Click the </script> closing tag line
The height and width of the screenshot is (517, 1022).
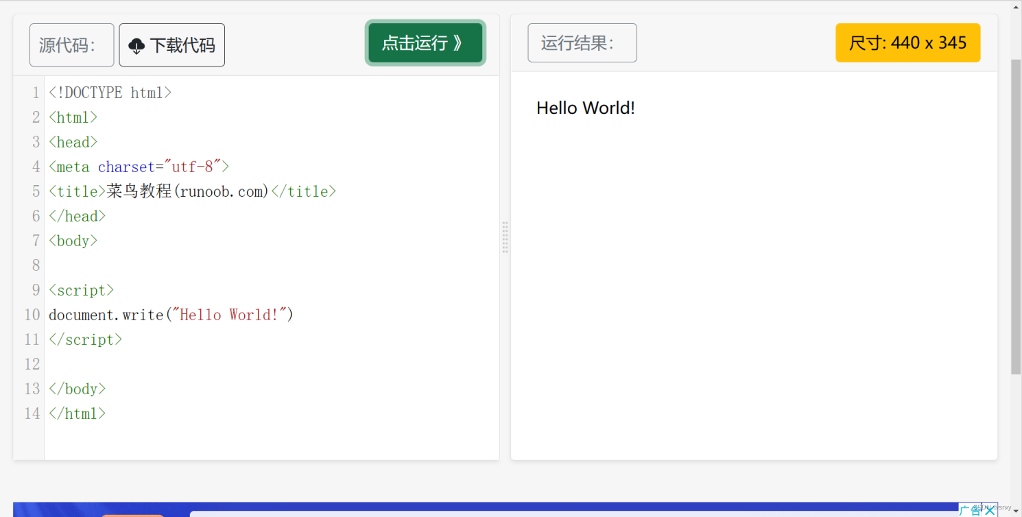click(86, 339)
